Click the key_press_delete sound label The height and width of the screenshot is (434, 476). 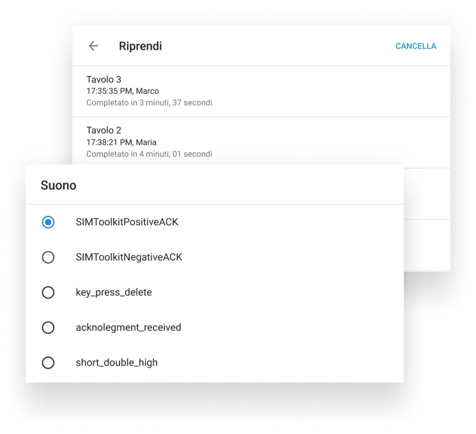113,292
